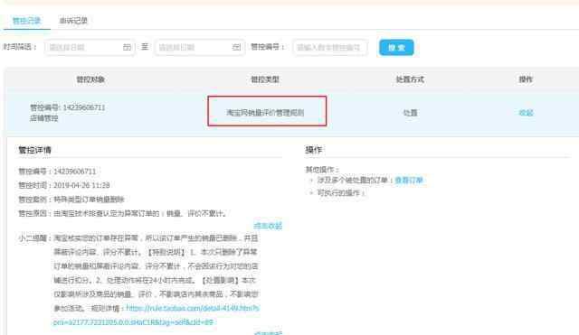Viewport: 579px width, 335px height.
Task: Switch to the 申诉记录 tab
Action: pyautogui.click(x=73, y=21)
